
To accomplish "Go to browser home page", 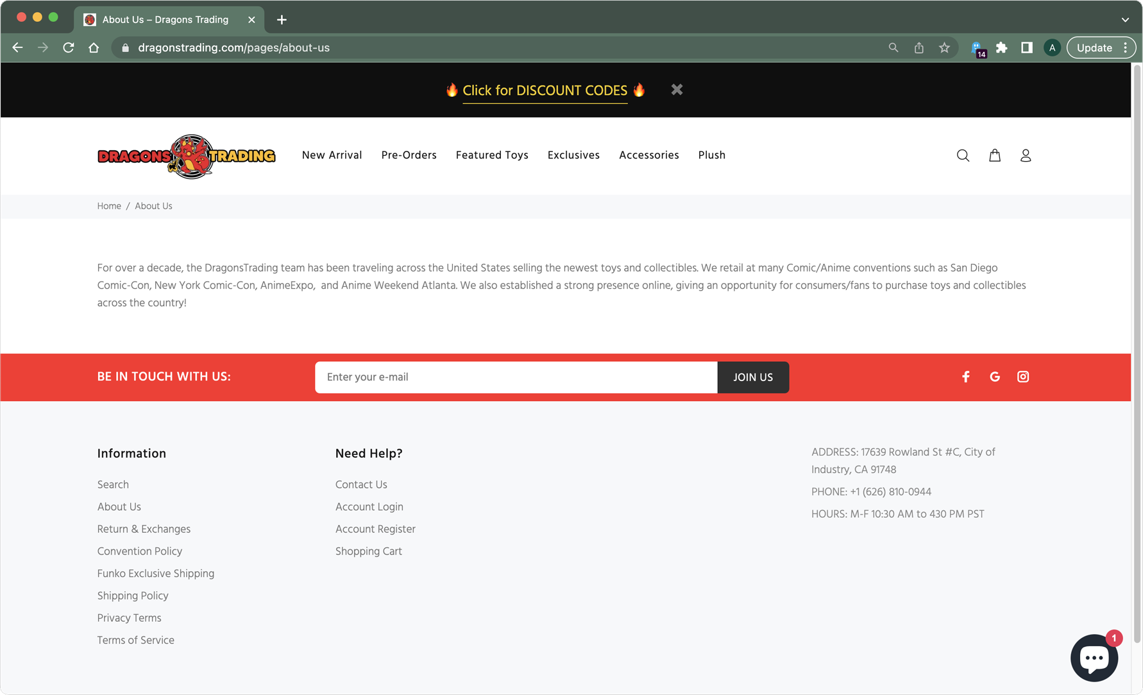I will pyautogui.click(x=94, y=47).
